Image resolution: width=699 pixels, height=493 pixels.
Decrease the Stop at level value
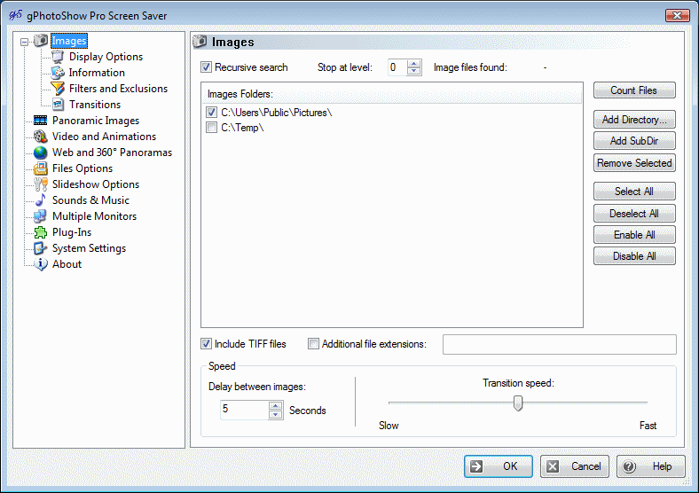(414, 71)
